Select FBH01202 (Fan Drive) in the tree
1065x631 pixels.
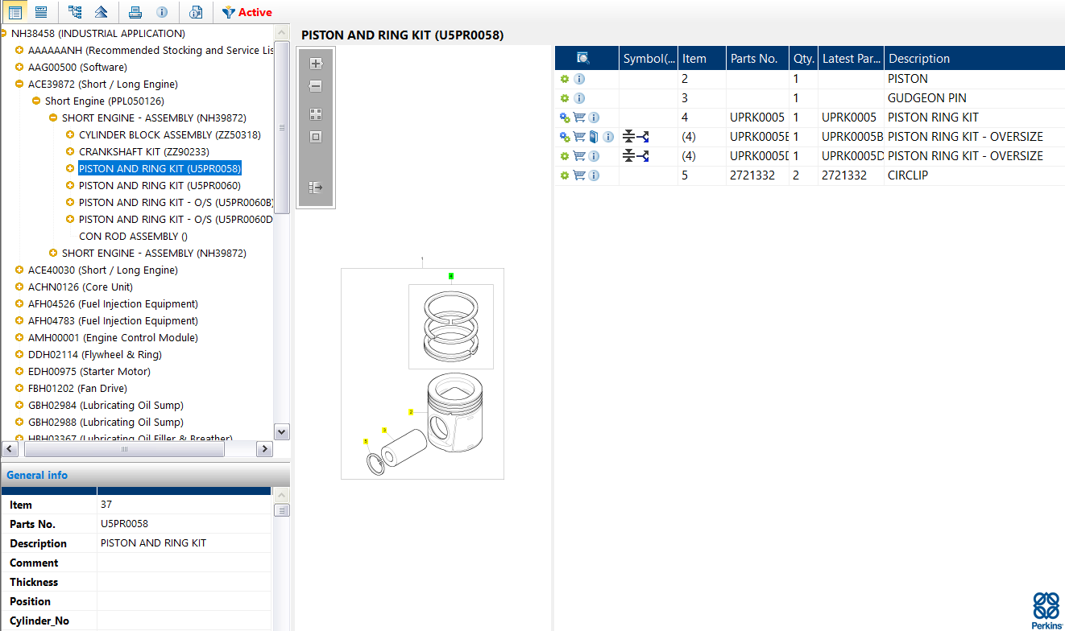77,389
